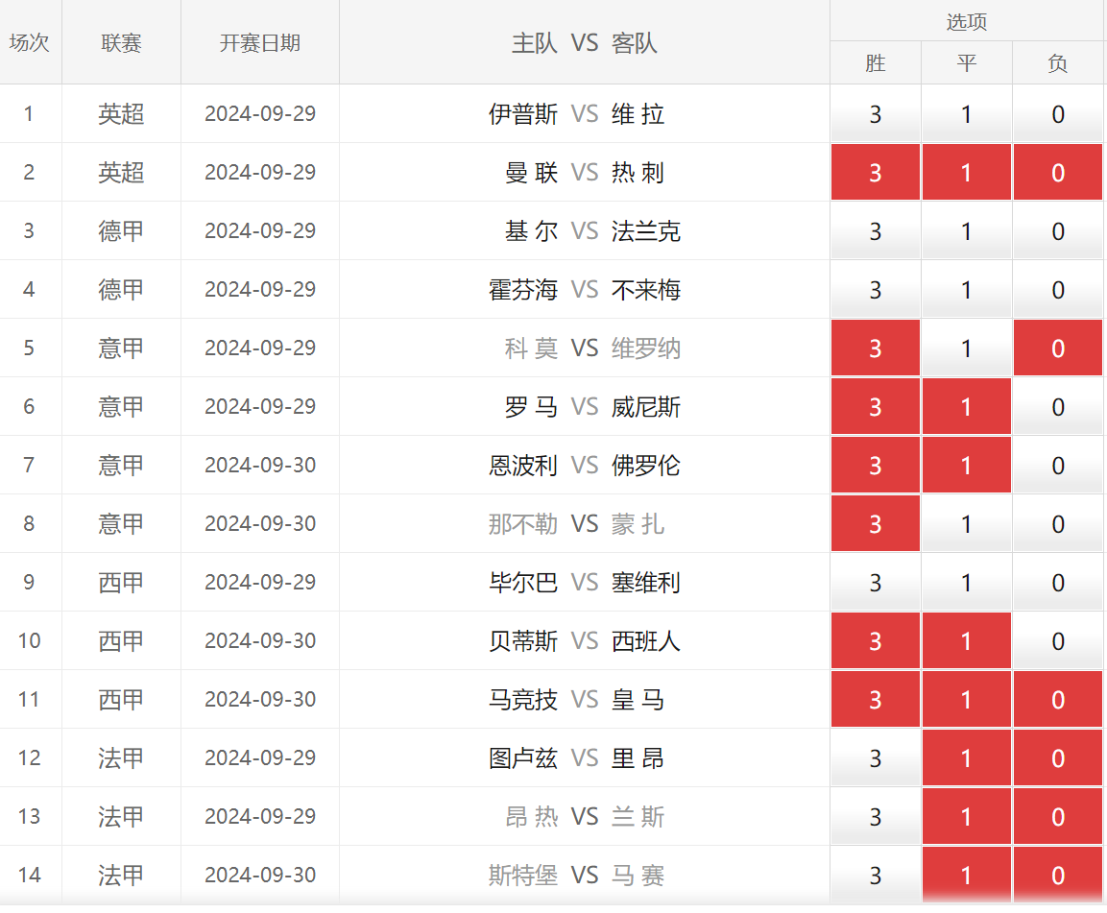The image size is (1107, 913).
Task: Choose loss (0) for 霍芬海 VS 不来梅
Action: tap(1058, 290)
